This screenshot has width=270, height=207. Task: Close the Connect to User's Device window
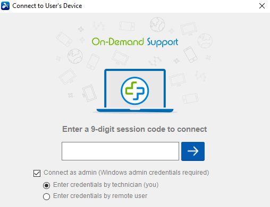262,6
